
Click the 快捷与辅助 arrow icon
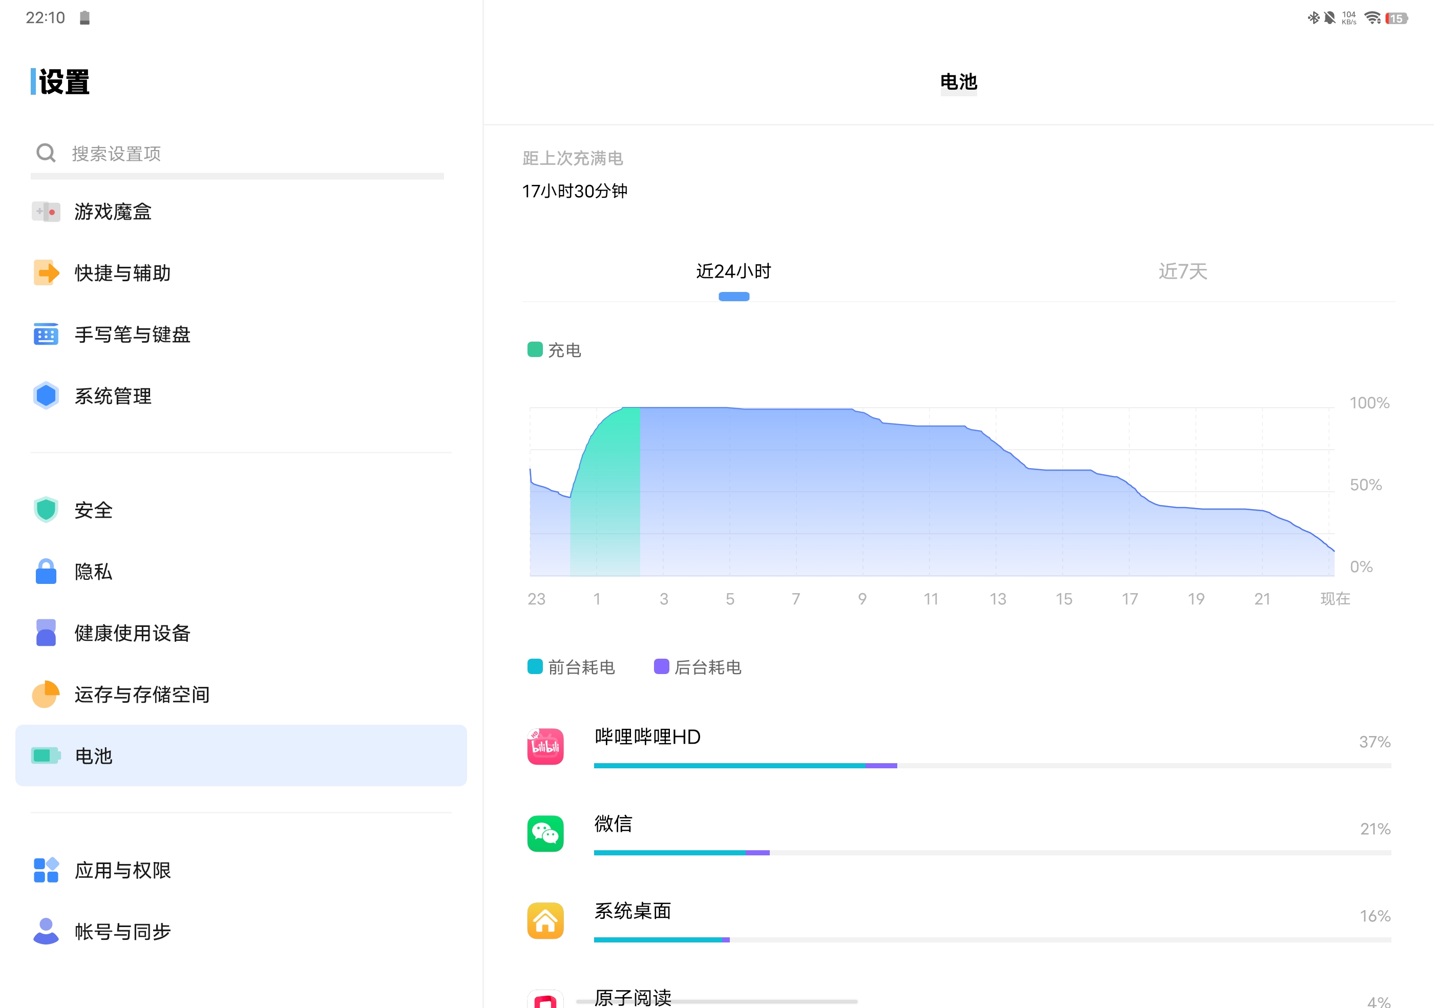pyautogui.click(x=46, y=273)
